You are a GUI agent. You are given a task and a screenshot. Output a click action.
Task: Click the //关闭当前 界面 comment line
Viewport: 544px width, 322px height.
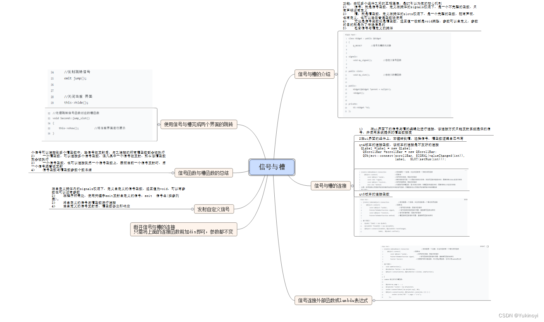(x=78, y=97)
